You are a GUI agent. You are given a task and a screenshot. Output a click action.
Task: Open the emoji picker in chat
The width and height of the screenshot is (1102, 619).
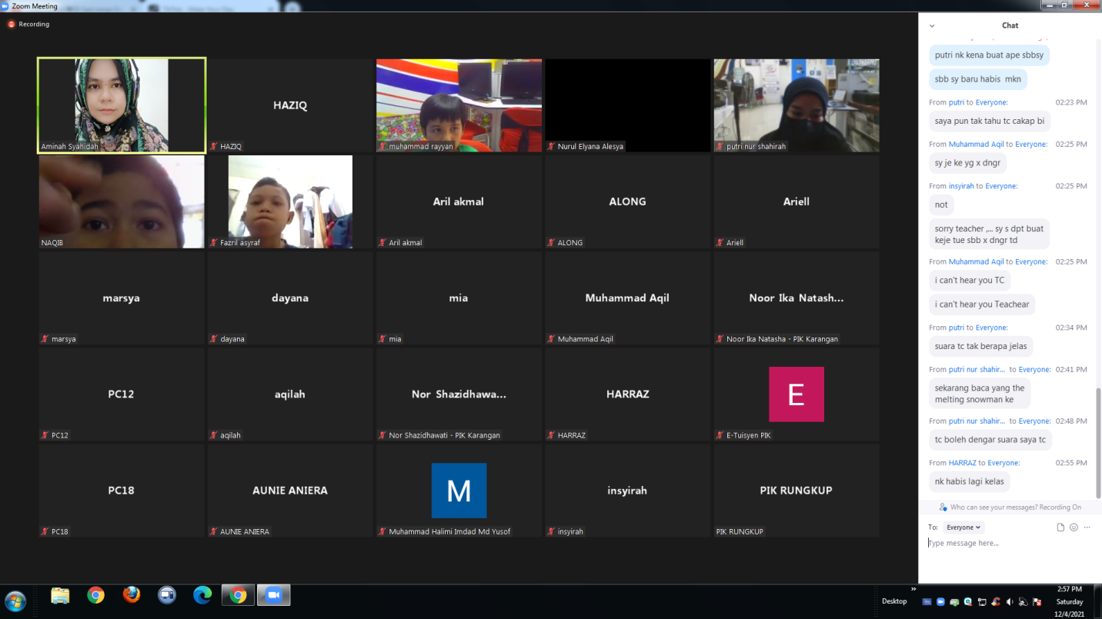1074,527
